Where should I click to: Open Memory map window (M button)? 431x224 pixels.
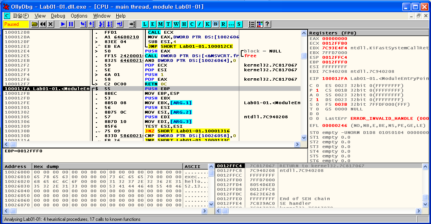point(161,24)
